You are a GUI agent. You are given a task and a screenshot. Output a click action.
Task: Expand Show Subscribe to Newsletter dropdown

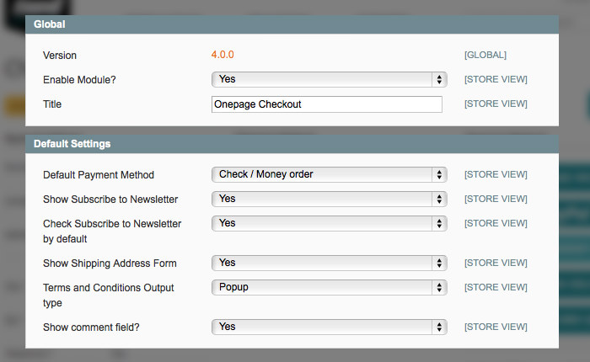coord(328,199)
